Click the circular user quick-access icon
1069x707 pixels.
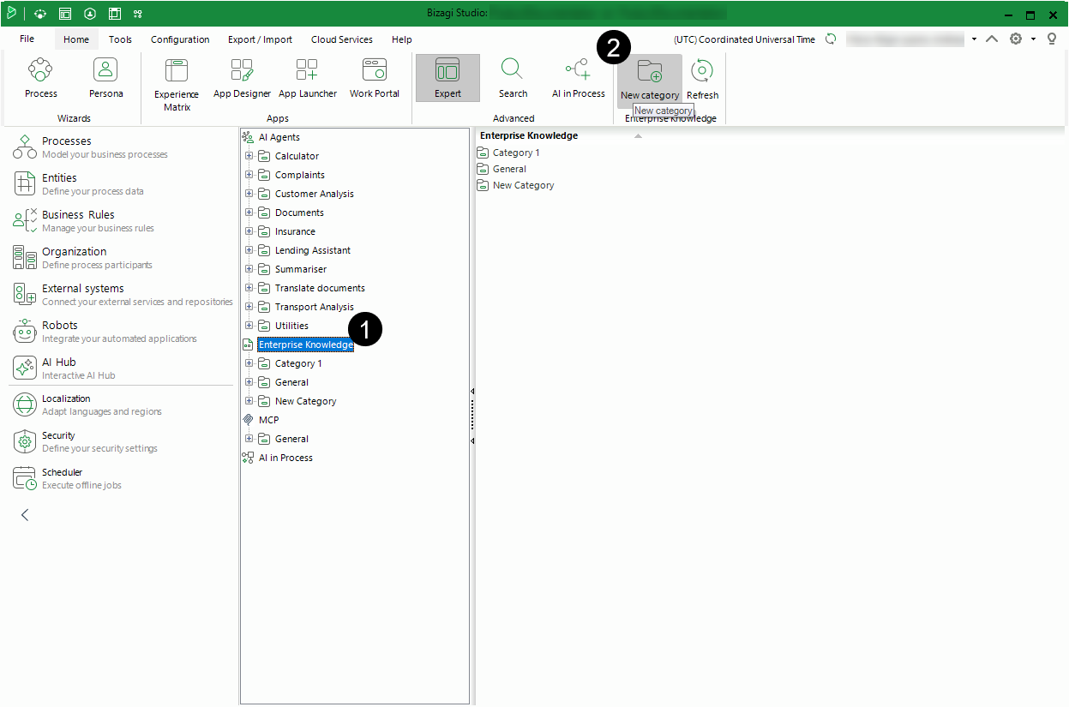(90, 14)
